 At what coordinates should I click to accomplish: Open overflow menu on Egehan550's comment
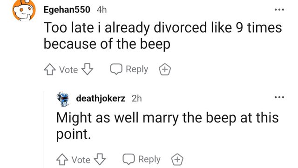(279, 9)
